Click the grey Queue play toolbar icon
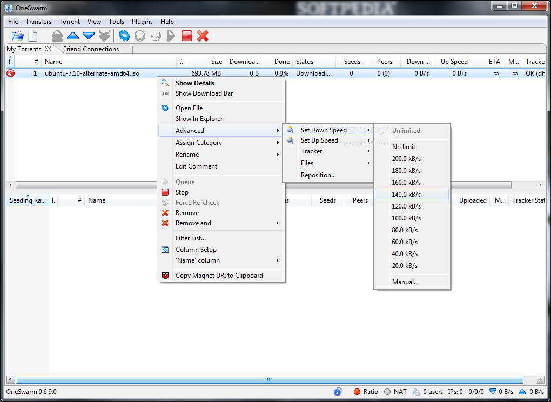Screen dimensions: 551x402 pos(171,36)
